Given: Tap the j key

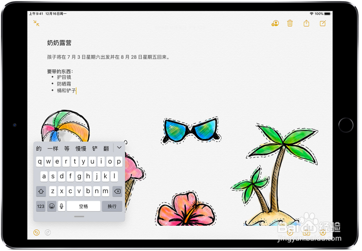Looking at the screenshot, I should (97, 176).
